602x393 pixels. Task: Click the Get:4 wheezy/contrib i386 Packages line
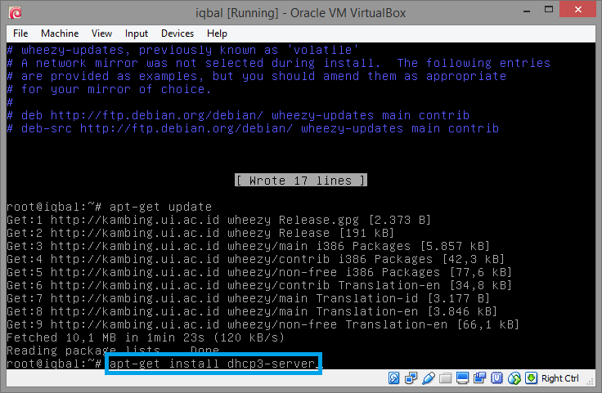click(x=256, y=259)
